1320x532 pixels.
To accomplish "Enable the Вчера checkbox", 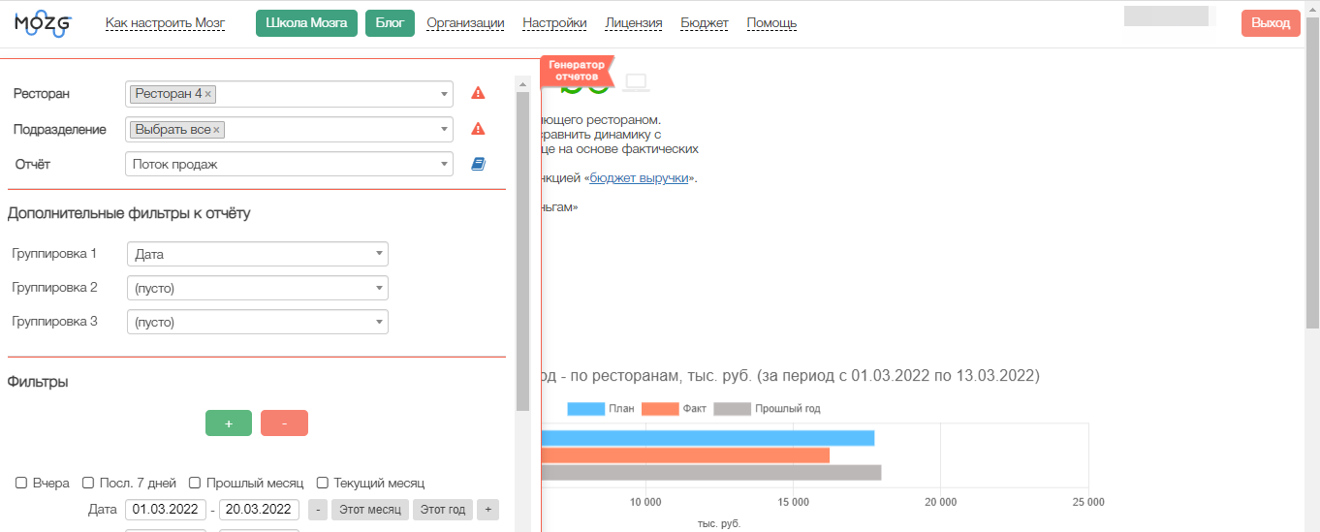I will pyautogui.click(x=21, y=483).
